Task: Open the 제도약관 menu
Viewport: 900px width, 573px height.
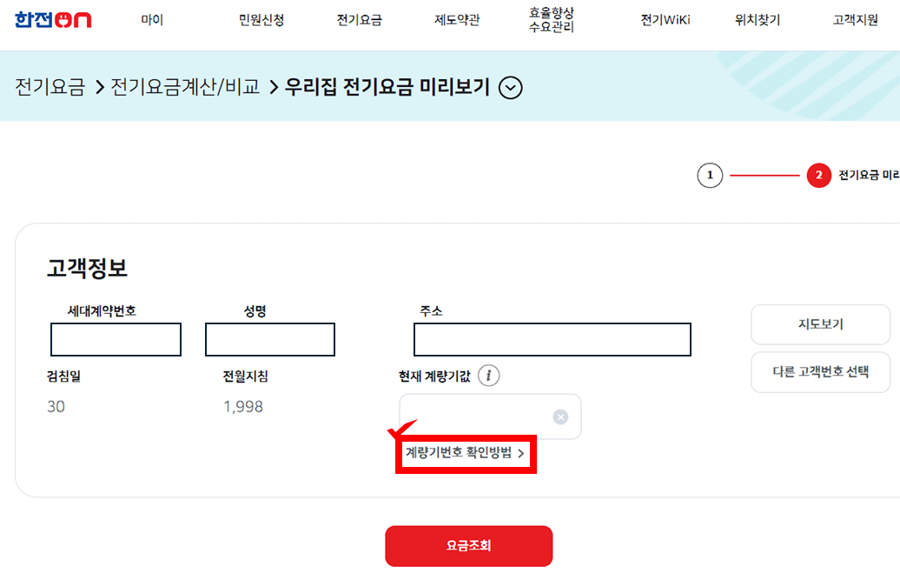Action: click(x=455, y=19)
